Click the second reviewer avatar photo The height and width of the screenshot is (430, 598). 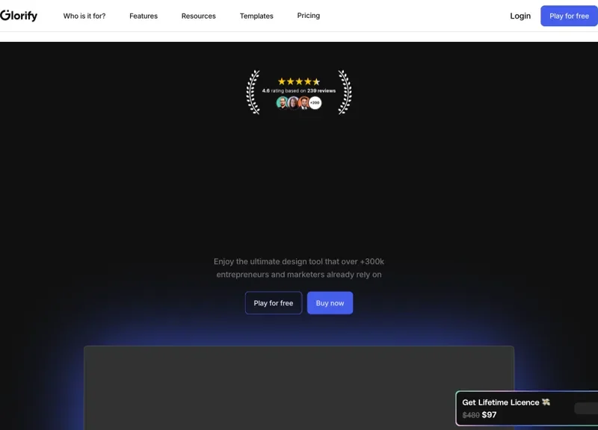point(293,102)
